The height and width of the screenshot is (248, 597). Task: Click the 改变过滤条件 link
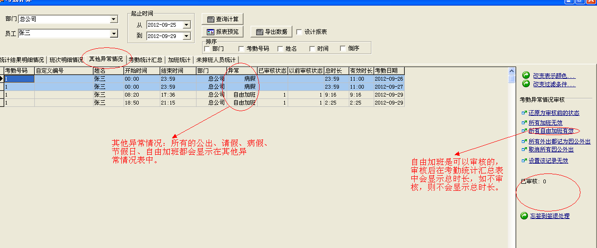point(554,84)
